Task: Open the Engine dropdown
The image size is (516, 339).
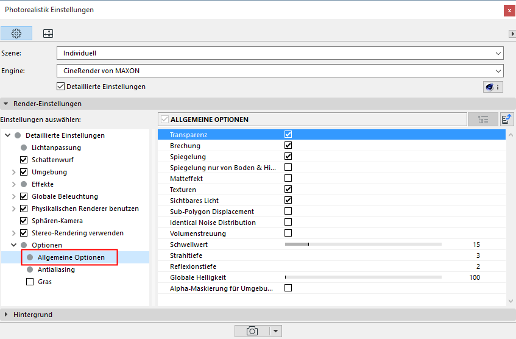Action: (280, 71)
